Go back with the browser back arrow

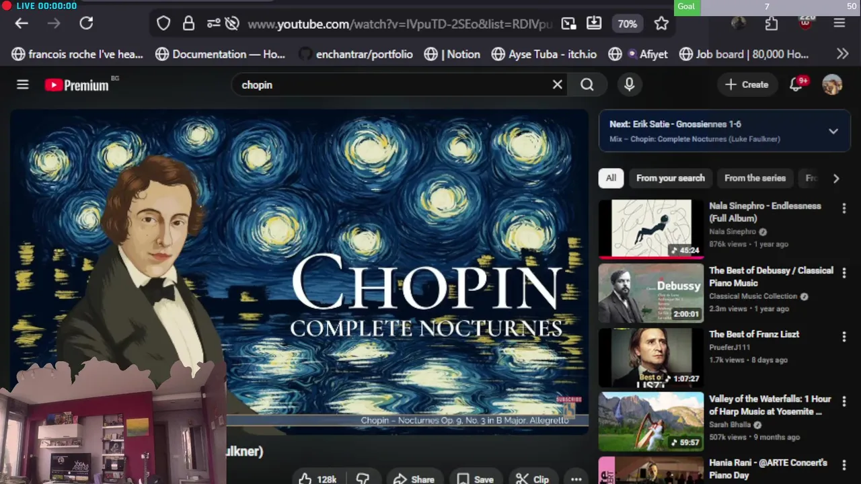pos(22,24)
